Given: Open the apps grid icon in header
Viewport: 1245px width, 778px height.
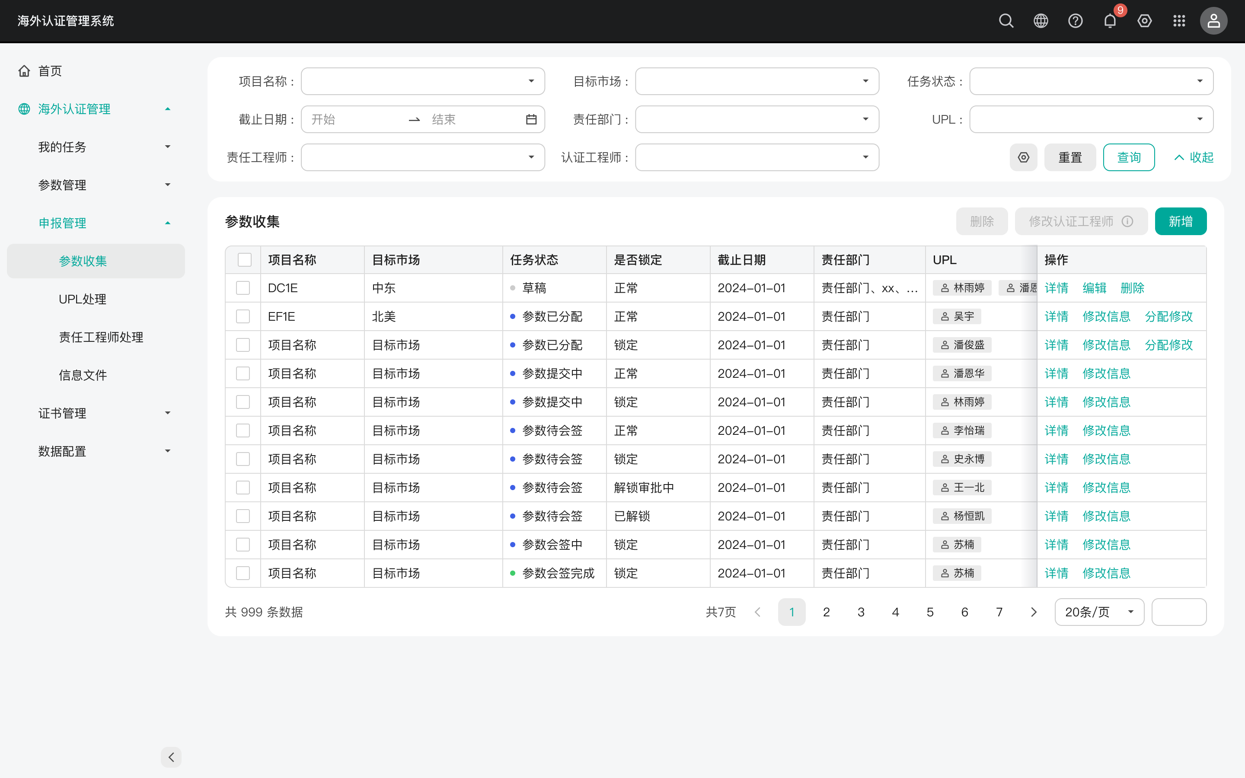Looking at the screenshot, I should click(1179, 21).
